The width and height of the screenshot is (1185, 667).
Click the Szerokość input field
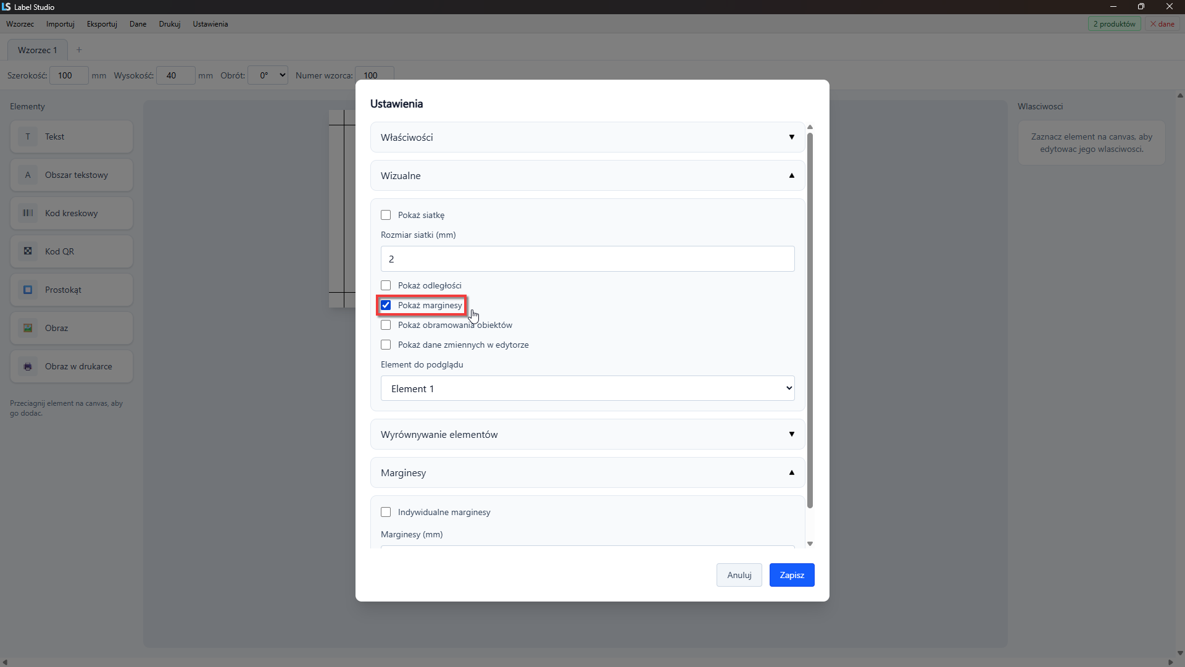69,75
